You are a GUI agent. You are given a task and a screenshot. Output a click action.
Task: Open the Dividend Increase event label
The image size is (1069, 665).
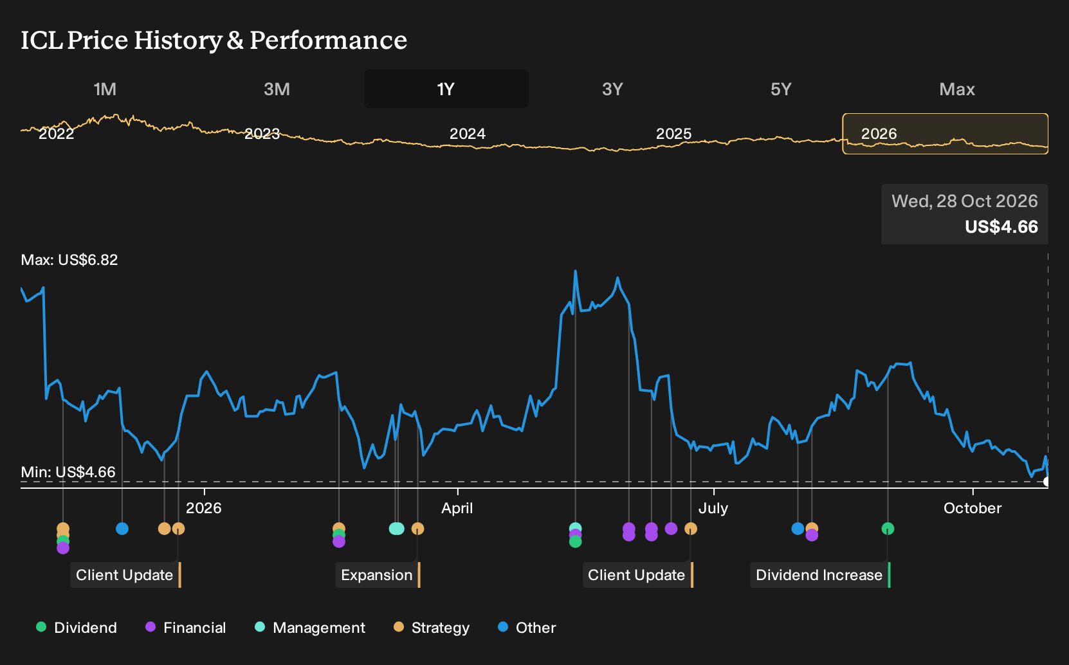click(x=820, y=575)
